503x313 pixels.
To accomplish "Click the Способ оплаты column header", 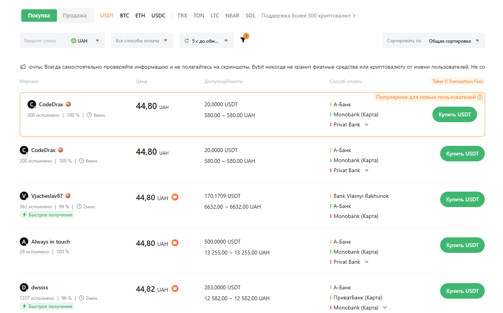I will (x=346, y=81).
